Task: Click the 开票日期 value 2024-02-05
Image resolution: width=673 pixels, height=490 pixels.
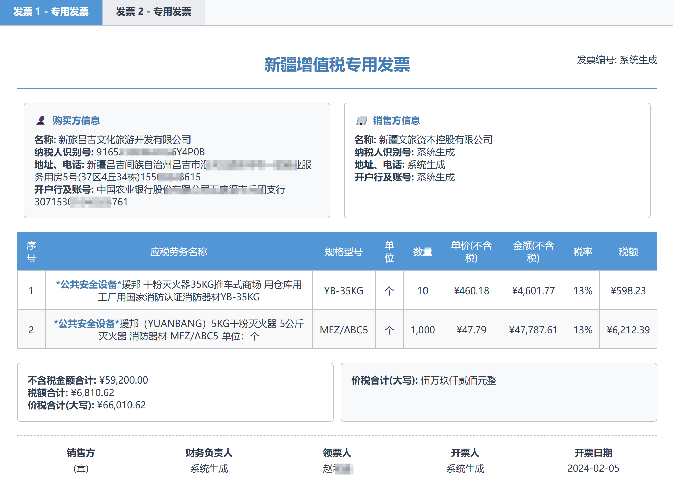Action: click(x=593, y=468)
